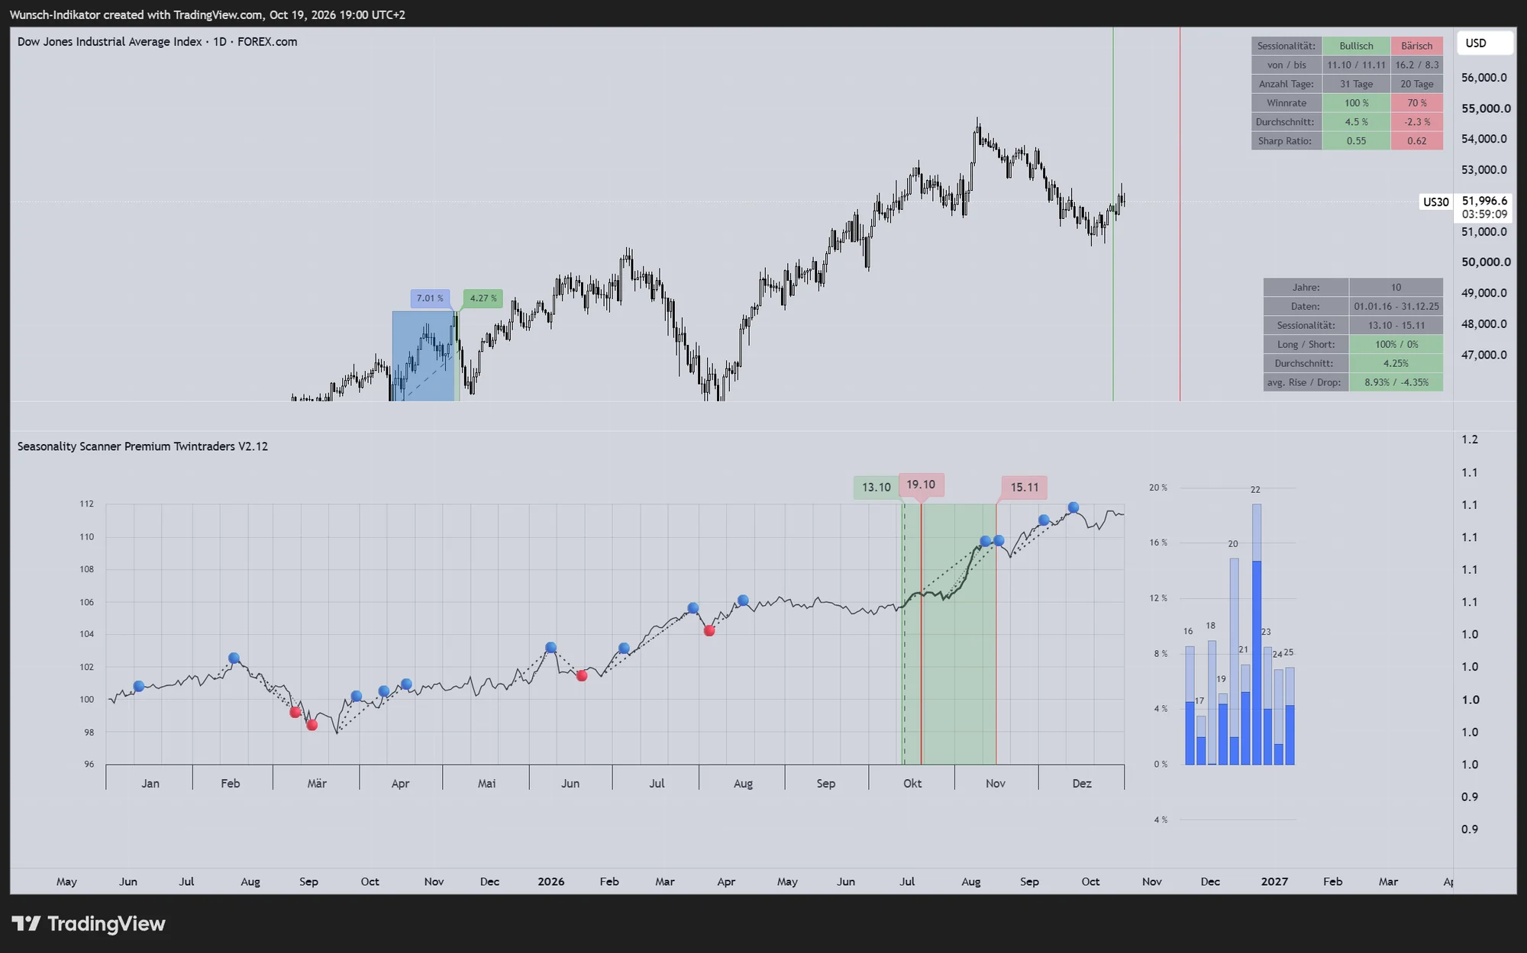The width and height of the screenshot is (1527, 953).
Task: Click the 11.10 / 11.11 date range cell
Action: [1356, 65]
